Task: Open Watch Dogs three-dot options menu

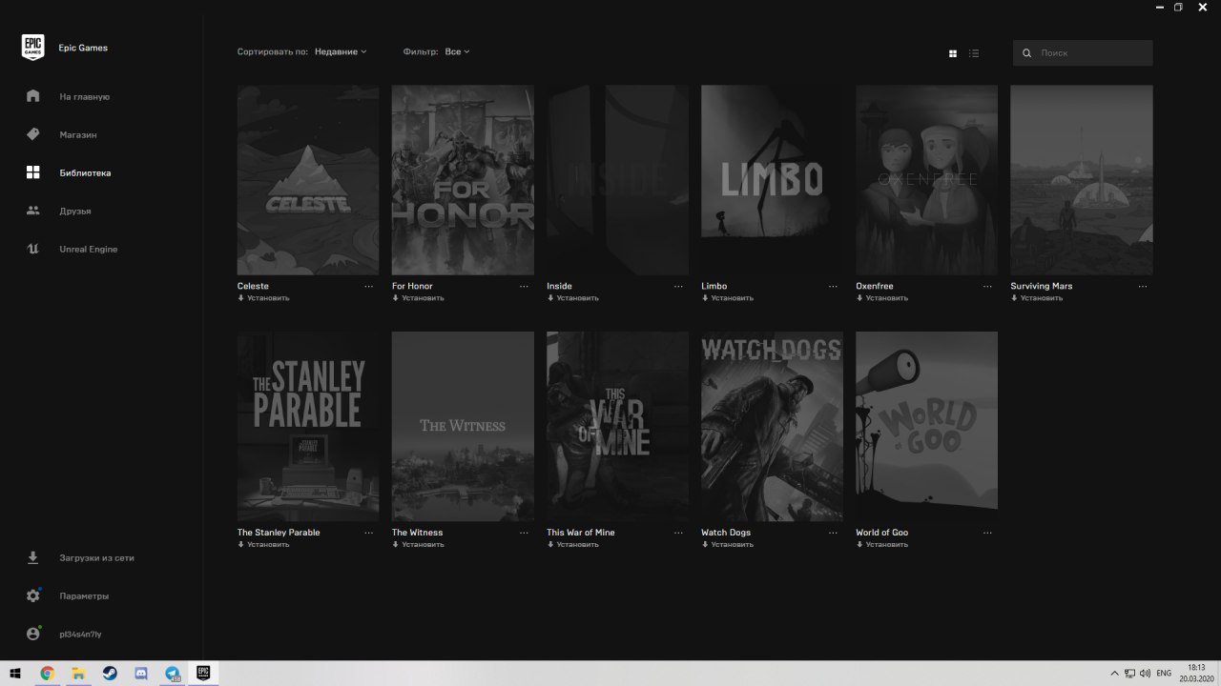Action: click(833, 533)
